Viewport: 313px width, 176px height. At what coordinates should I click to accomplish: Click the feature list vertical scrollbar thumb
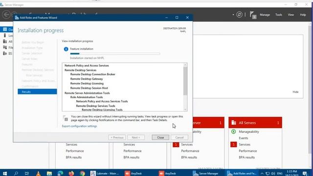coord(185,81)
